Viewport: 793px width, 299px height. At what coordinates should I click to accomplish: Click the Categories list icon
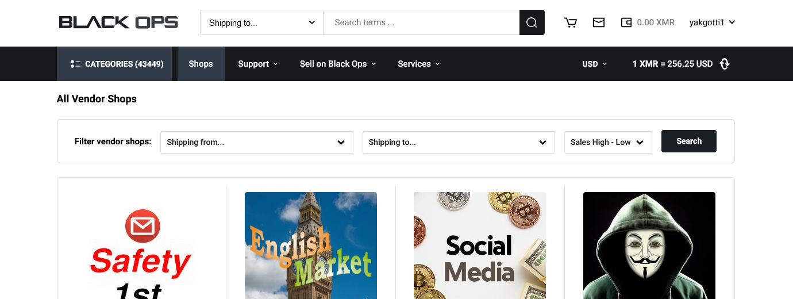(x=75, y=64)
